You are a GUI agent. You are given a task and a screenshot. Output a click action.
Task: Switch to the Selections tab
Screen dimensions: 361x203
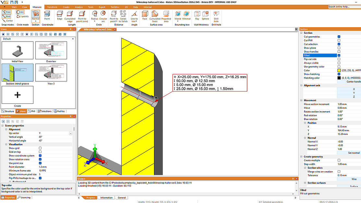(45, 111)
